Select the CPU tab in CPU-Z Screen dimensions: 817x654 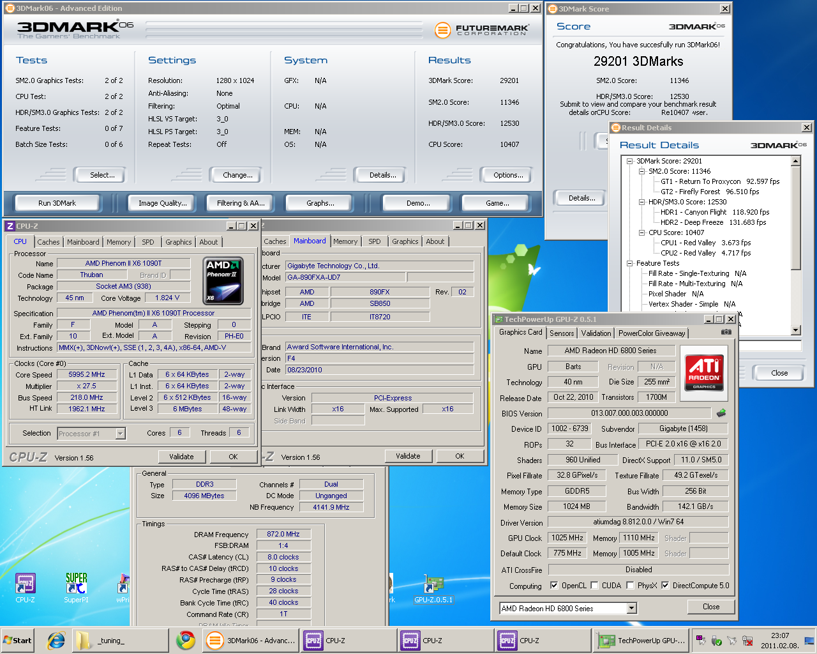pos(20,241)
